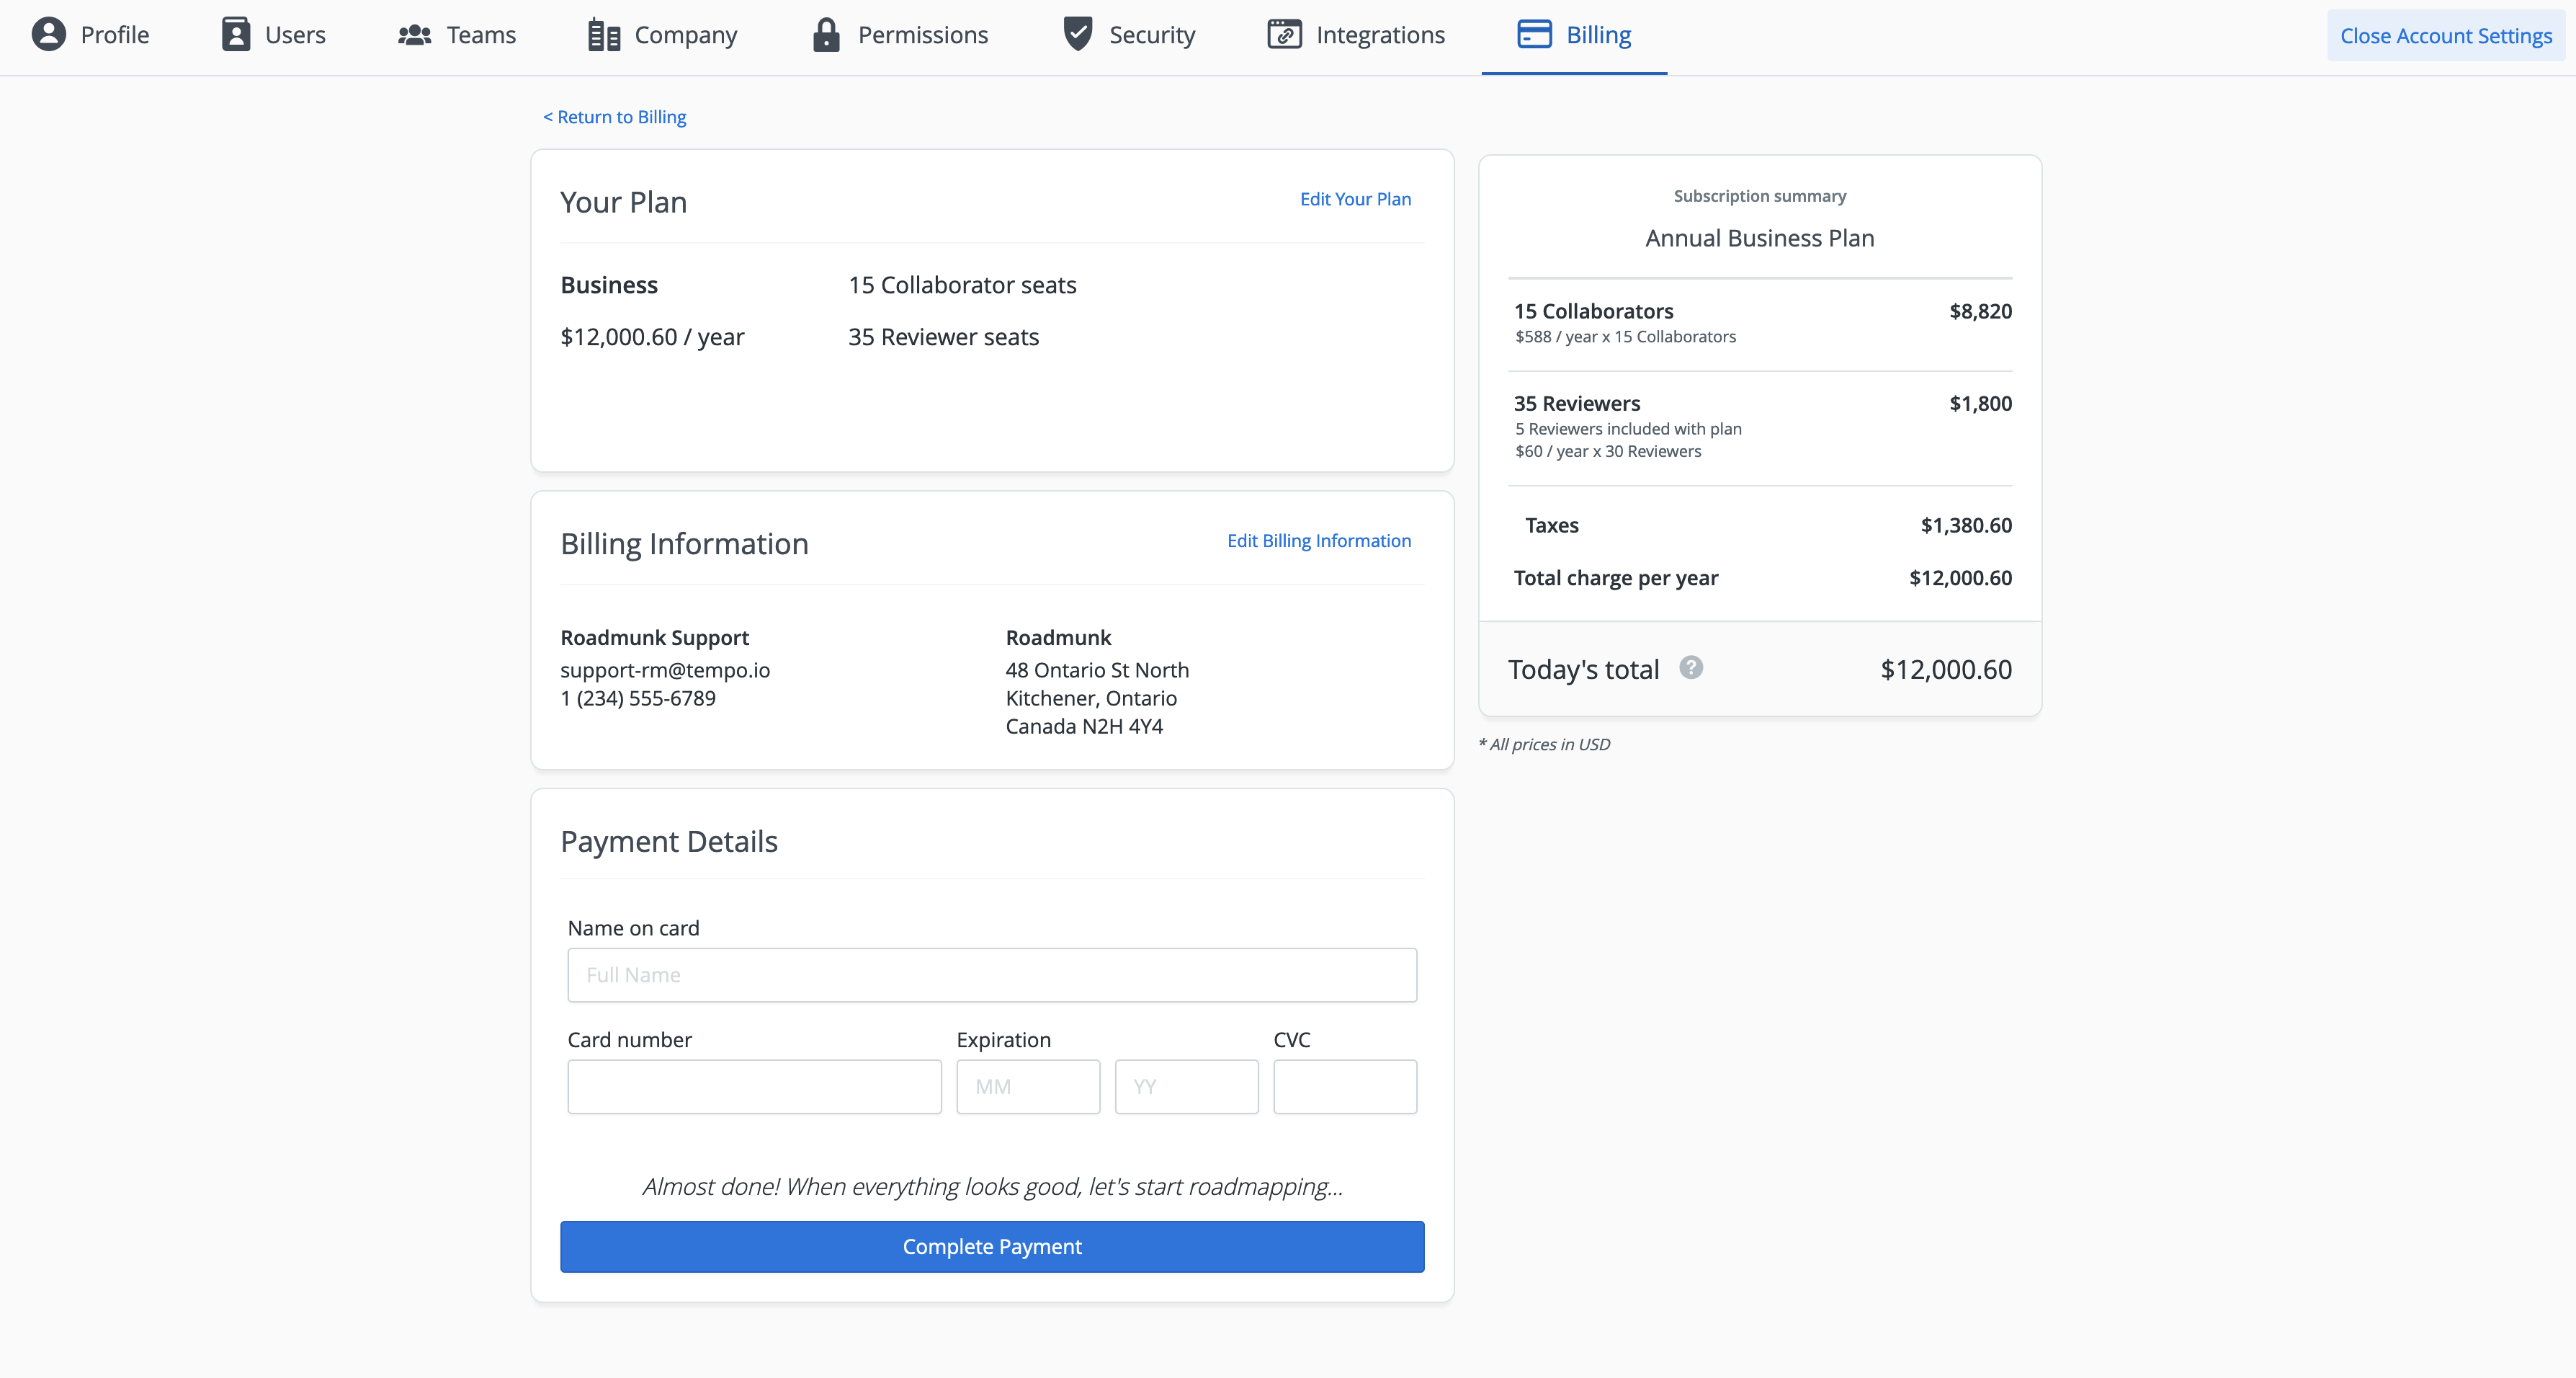
Task: Click the Security shield icon
Action: [1077, 35]
